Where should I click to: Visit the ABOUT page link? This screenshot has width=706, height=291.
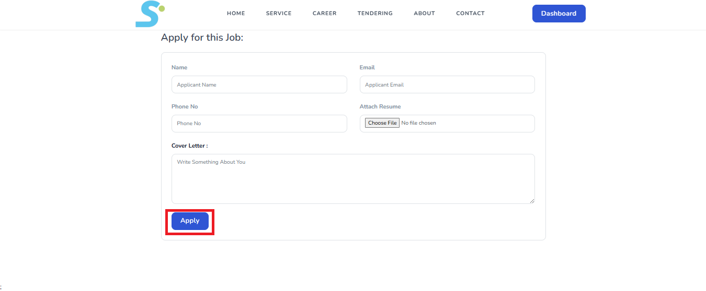(x=424, y=14)
